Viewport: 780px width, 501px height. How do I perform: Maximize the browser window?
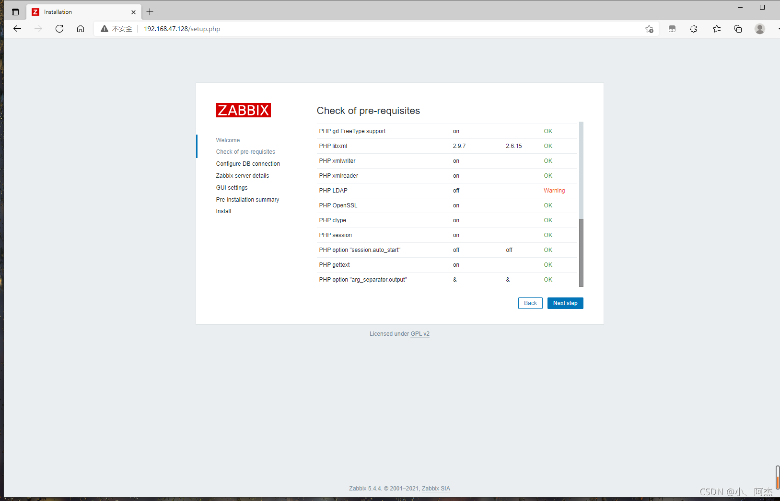(762, 7)
